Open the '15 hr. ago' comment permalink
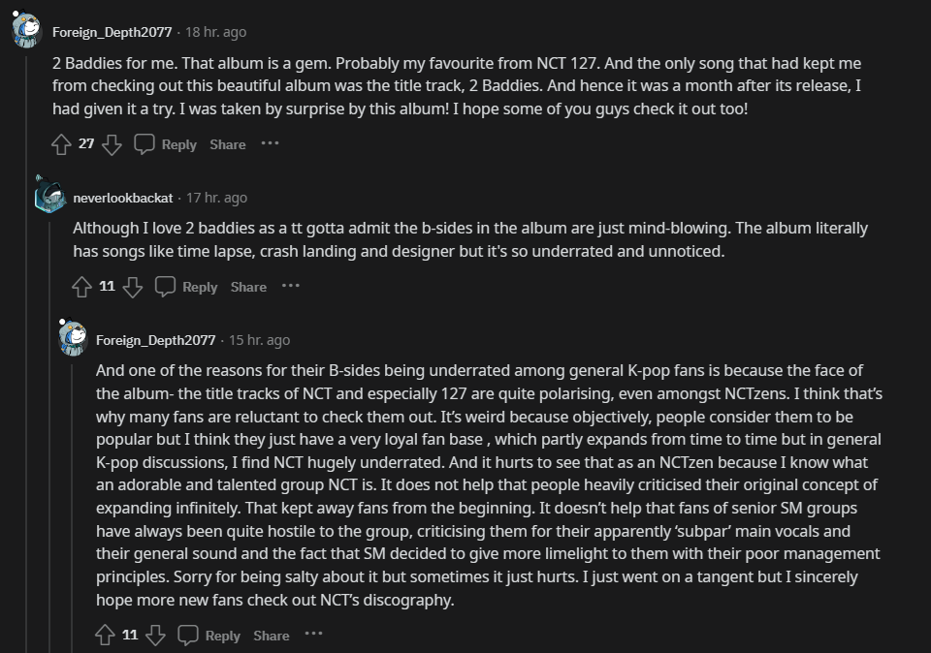This screenshot has height=653, width=931. [259, 340]
